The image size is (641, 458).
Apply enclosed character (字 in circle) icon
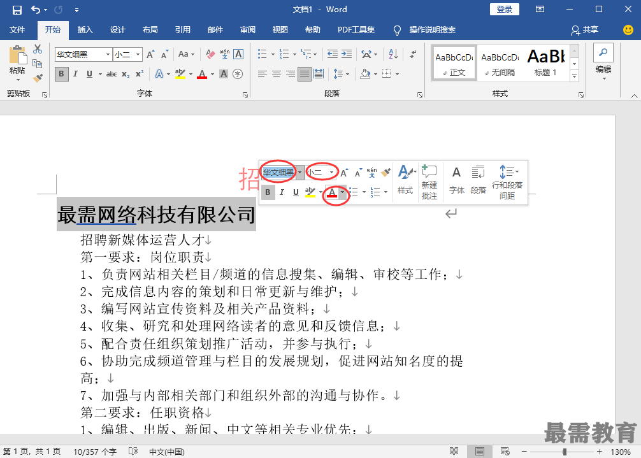click(238, 74)
